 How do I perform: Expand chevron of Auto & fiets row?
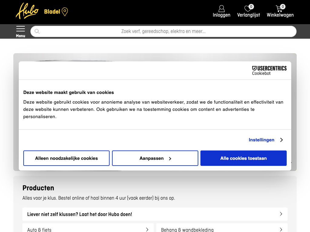[147, 230]
